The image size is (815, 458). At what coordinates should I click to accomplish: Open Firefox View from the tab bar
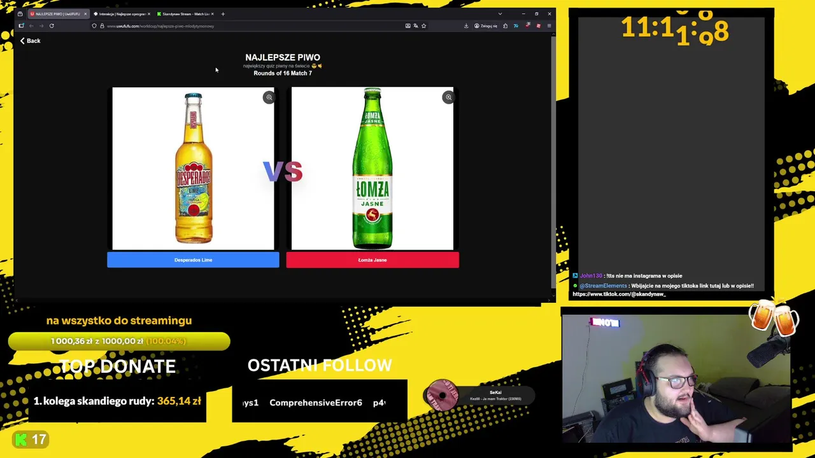20,14
